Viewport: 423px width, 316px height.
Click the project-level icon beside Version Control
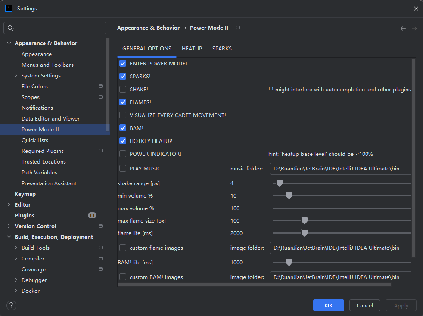[100, 226]
